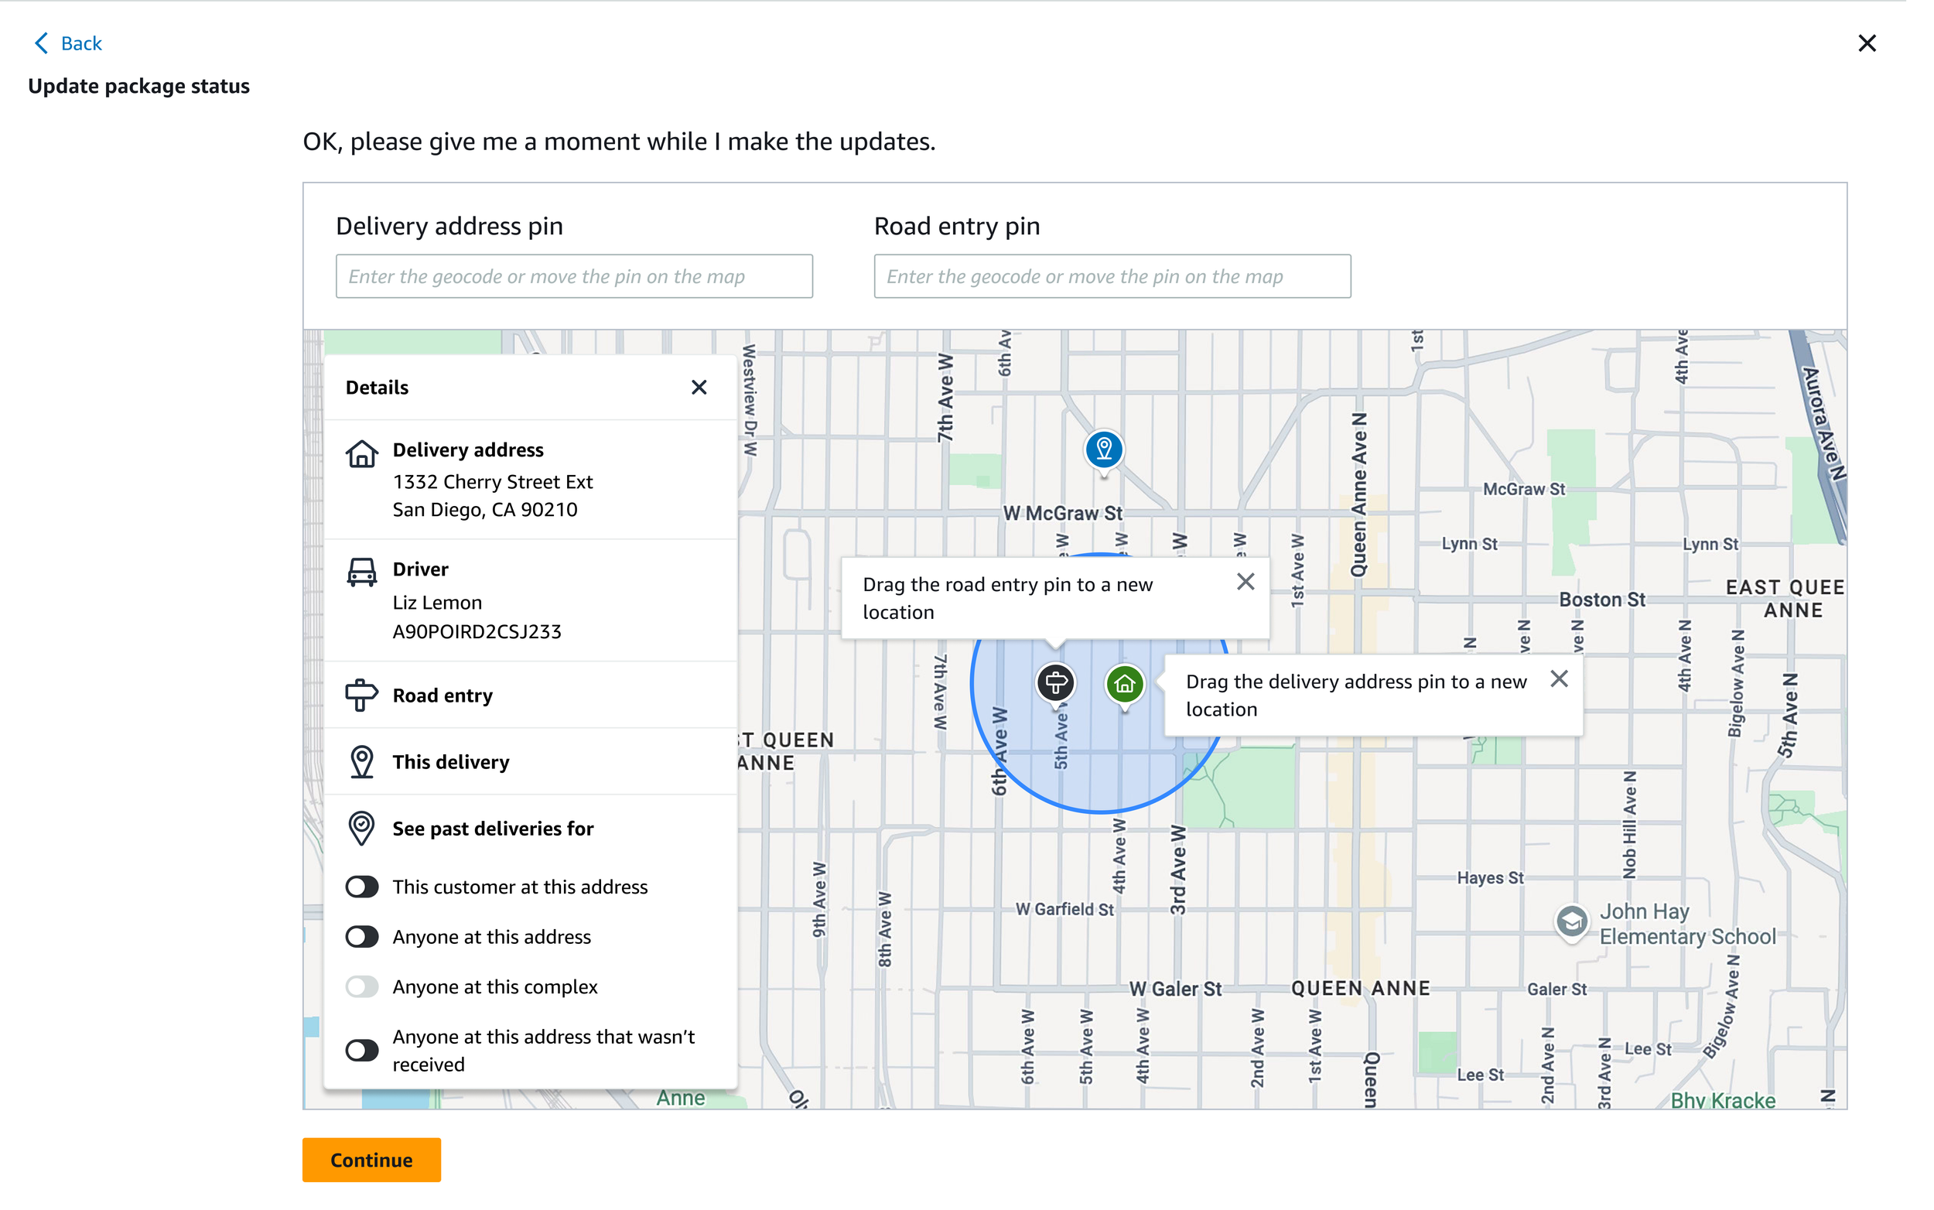Click the This delivery pin icon

pos(362,761)
